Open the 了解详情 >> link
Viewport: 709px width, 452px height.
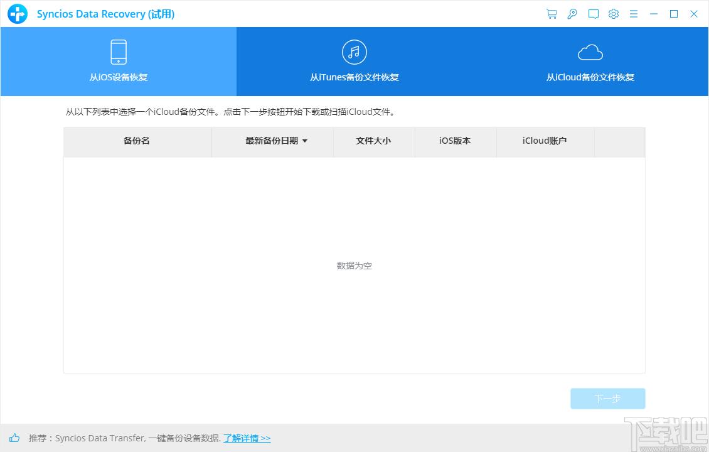coord(247,438)
